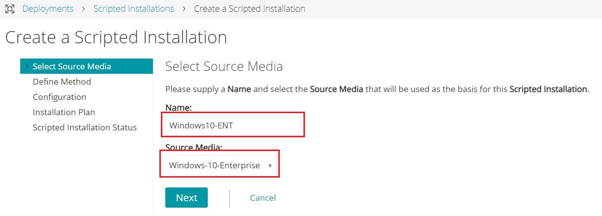Cancel the scripted installation wizard
This screenshot has width=602, height=216.
(x=263, y=198)
